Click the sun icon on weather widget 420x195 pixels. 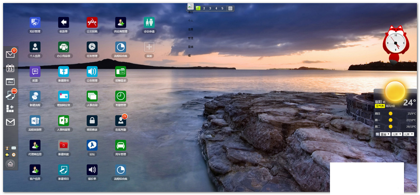point(395,91)
